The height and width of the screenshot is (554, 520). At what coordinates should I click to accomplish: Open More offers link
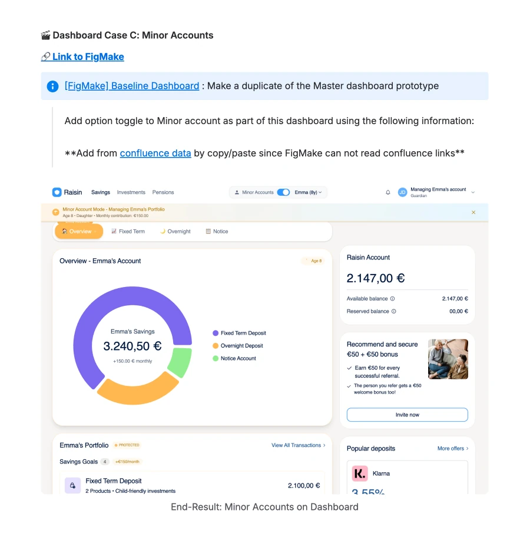(453, 448)
